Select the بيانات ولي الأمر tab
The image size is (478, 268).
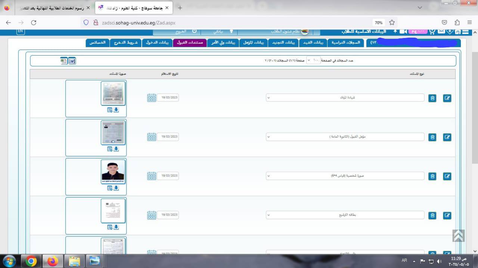(x=223, y=42)
